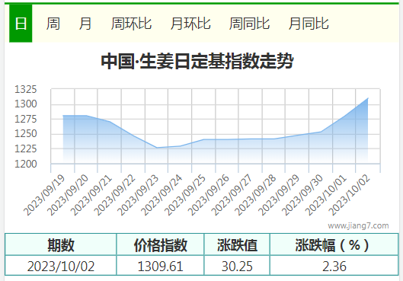
Task: Click the www.jiang7.com watermark link
Action: (358, 225)
